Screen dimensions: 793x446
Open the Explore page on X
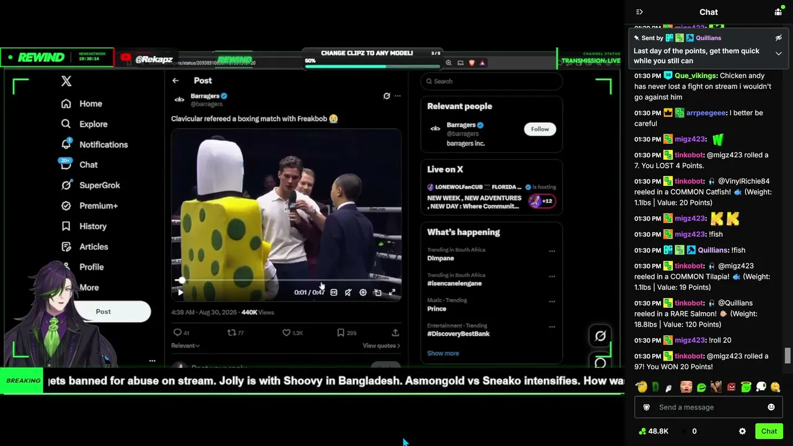point(84,124)
